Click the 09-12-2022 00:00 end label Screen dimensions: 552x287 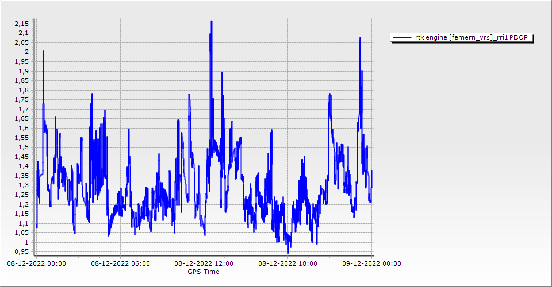tap(371, 263)
